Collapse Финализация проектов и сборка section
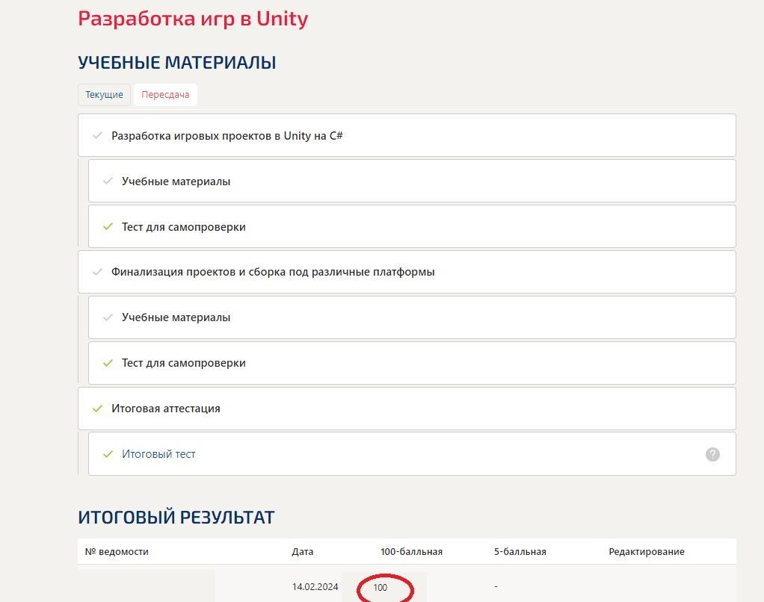Screen dimensions: 764x602 pos(407,272)
